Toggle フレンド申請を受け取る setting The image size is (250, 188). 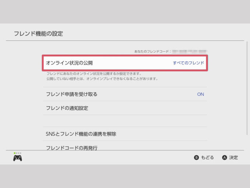coord(125,94)
